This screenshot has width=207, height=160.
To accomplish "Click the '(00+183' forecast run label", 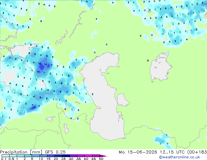I will tap(197, 152).
